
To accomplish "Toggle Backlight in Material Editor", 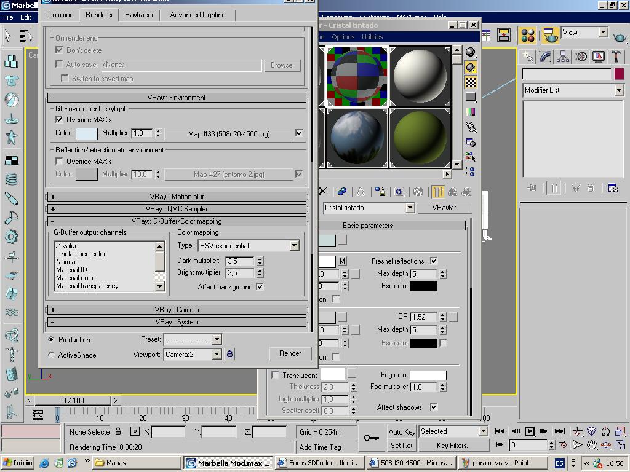I will pyautogui.click(x=471, y=67).
